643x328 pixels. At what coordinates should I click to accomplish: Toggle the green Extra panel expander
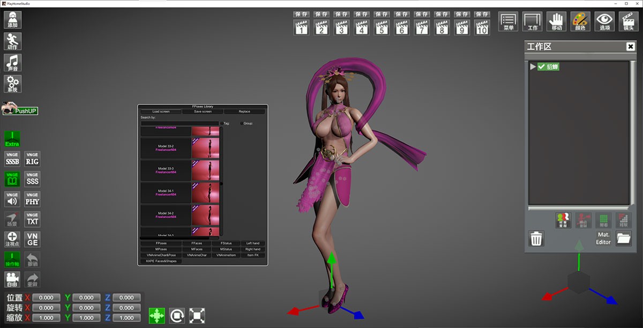pos(12,139)
